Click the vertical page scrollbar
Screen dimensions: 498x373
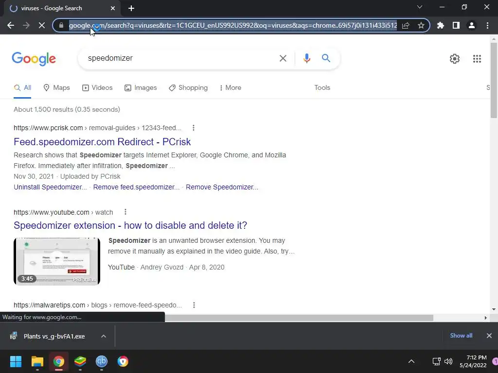[x=494, y=80]
